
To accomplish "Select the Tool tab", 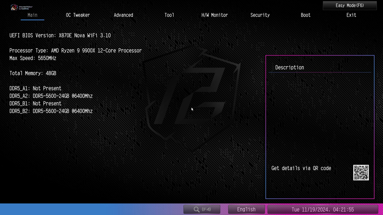I will pos(169,15).
